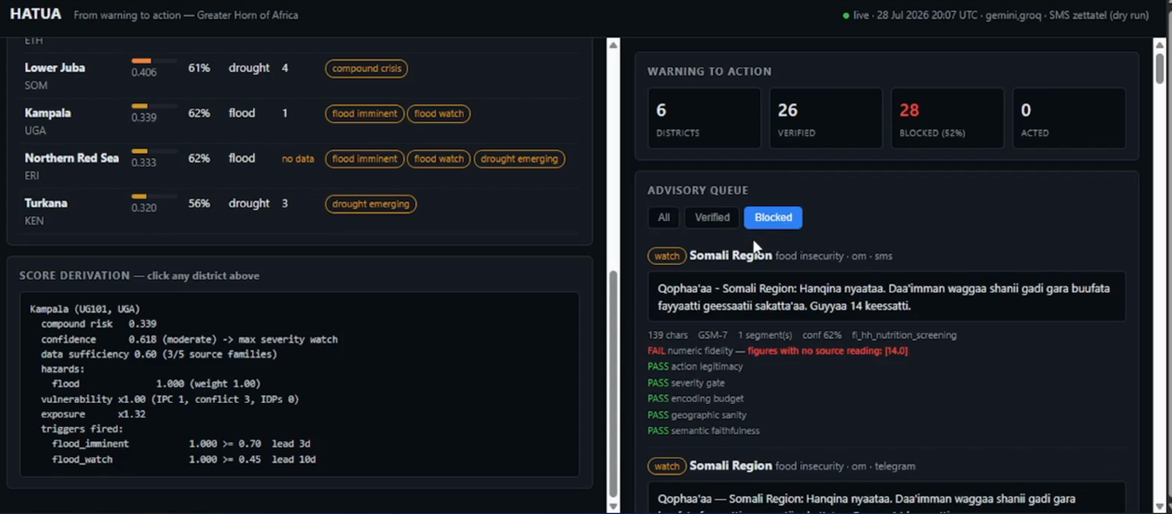Click Turkana's drought emerging tag
This screenshot has height=514, width=1172.
coord(371,204)
